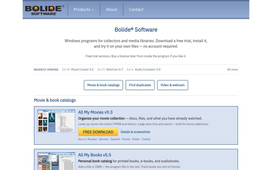Switch to the Turkish version link
The width and height of the screenshot is (272, 170).
click(146, 139)
